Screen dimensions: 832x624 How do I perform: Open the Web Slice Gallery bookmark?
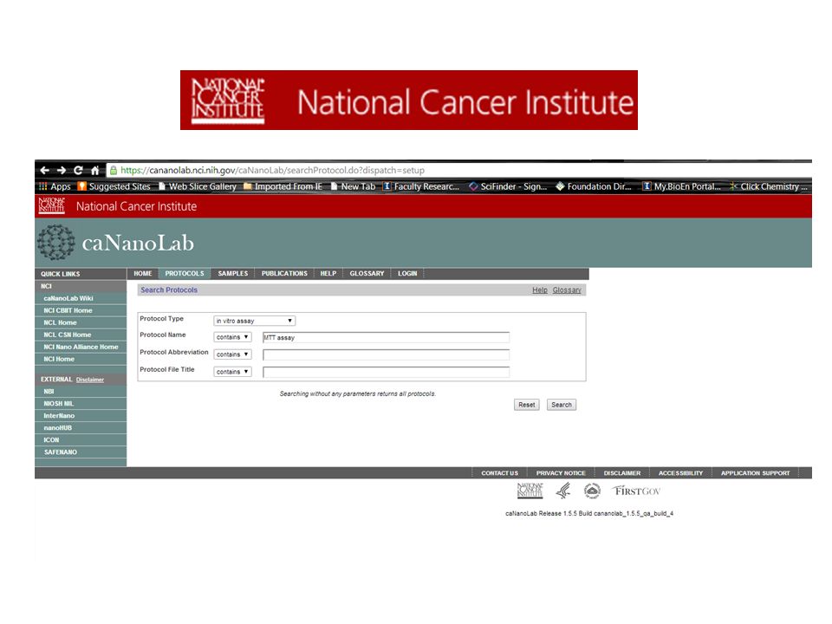click(198, 187)
